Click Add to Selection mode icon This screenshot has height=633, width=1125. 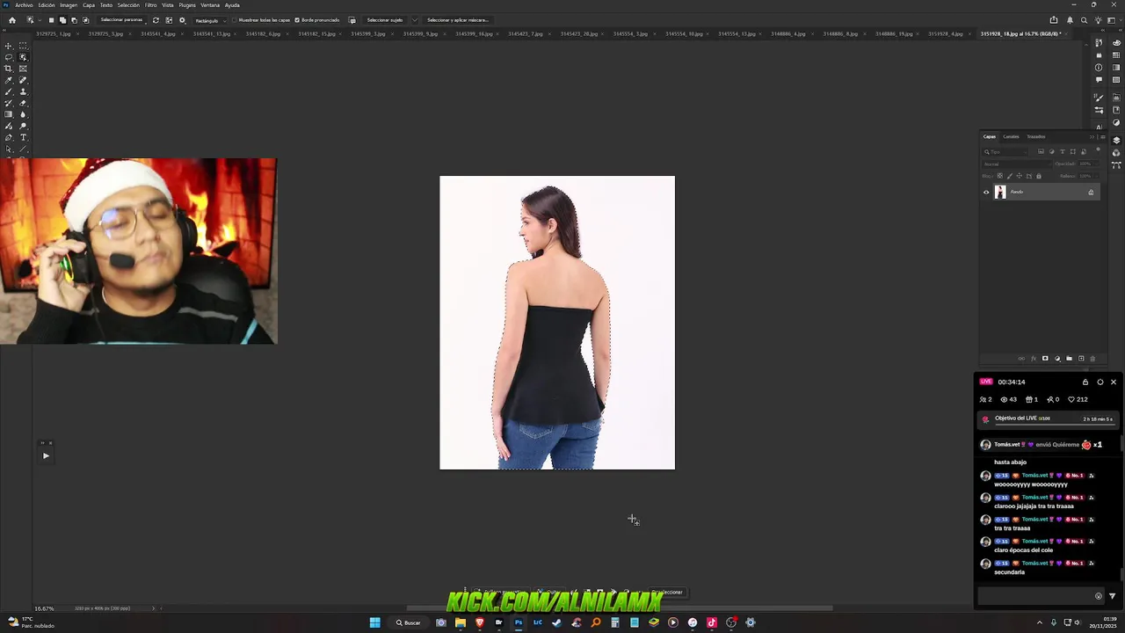click(x=62, y=20)
